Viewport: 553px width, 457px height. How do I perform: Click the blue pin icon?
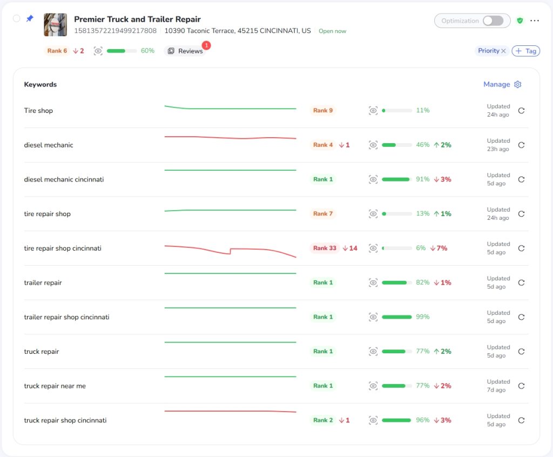coord(30,18)
